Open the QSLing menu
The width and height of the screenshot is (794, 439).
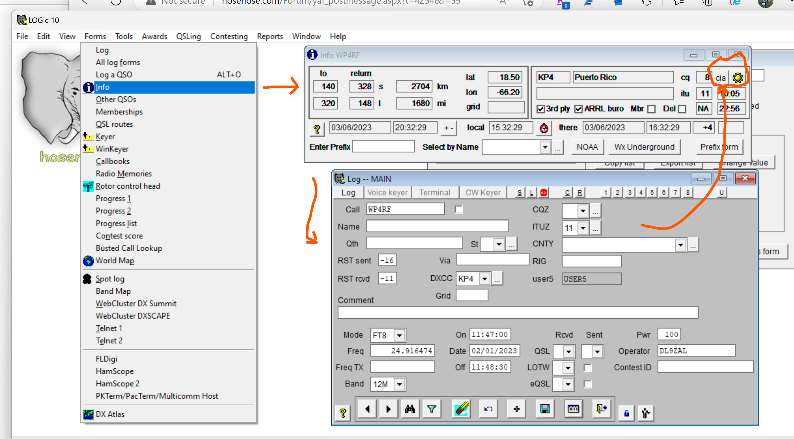188,36
